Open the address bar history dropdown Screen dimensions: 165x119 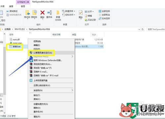(x=139, y=29)
